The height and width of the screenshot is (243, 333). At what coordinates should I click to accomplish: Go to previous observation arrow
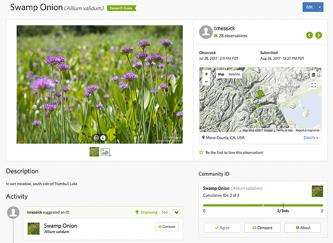click(310, 36)
